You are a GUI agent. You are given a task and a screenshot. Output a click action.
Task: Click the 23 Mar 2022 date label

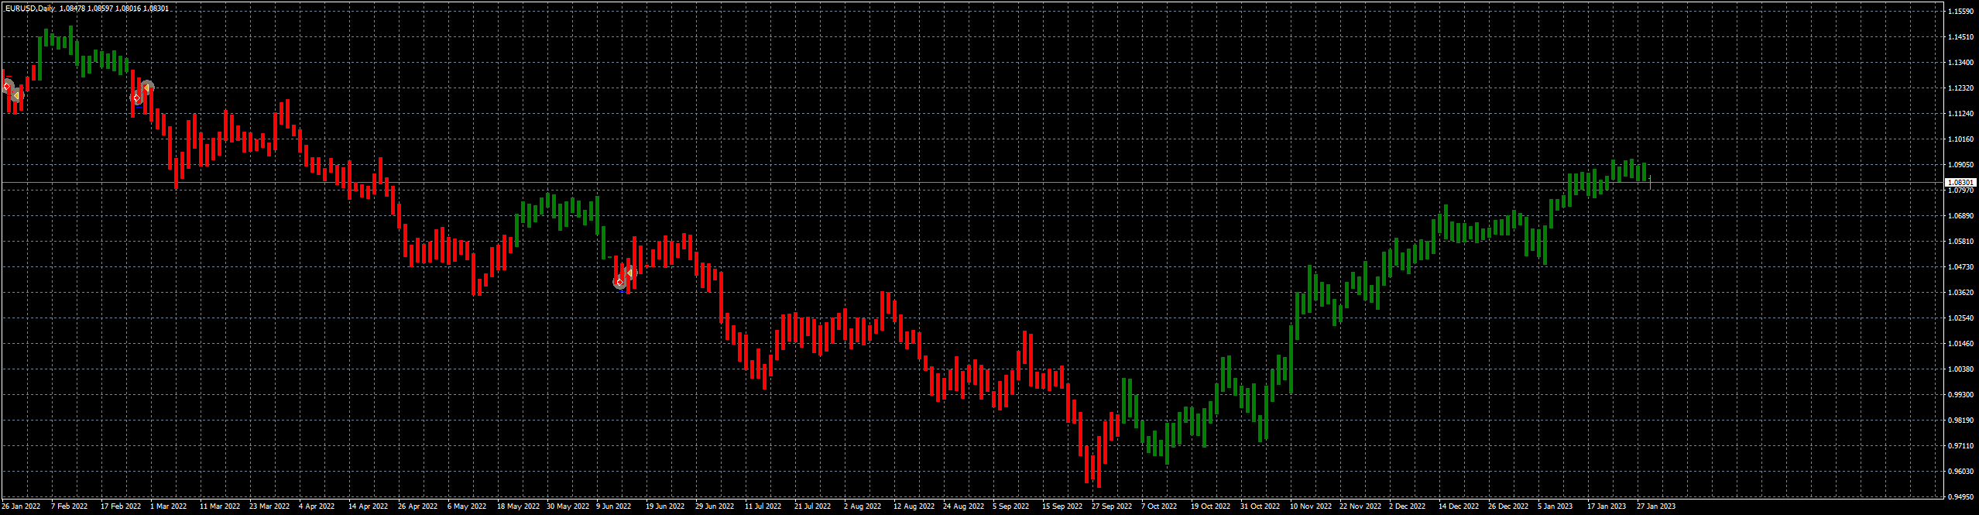click(269, 506)
